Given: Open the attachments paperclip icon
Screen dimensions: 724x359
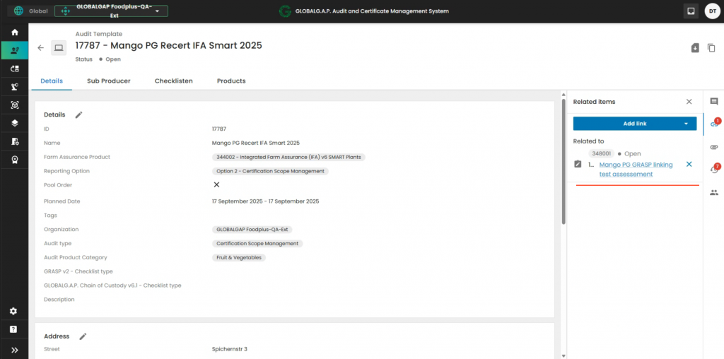Looking at the screenshot, I should 713,147.
